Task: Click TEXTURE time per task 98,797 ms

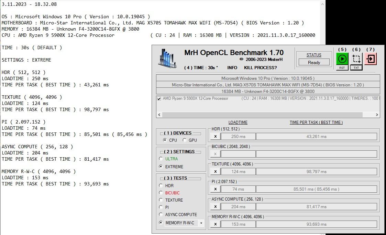Action: [316, 171]
